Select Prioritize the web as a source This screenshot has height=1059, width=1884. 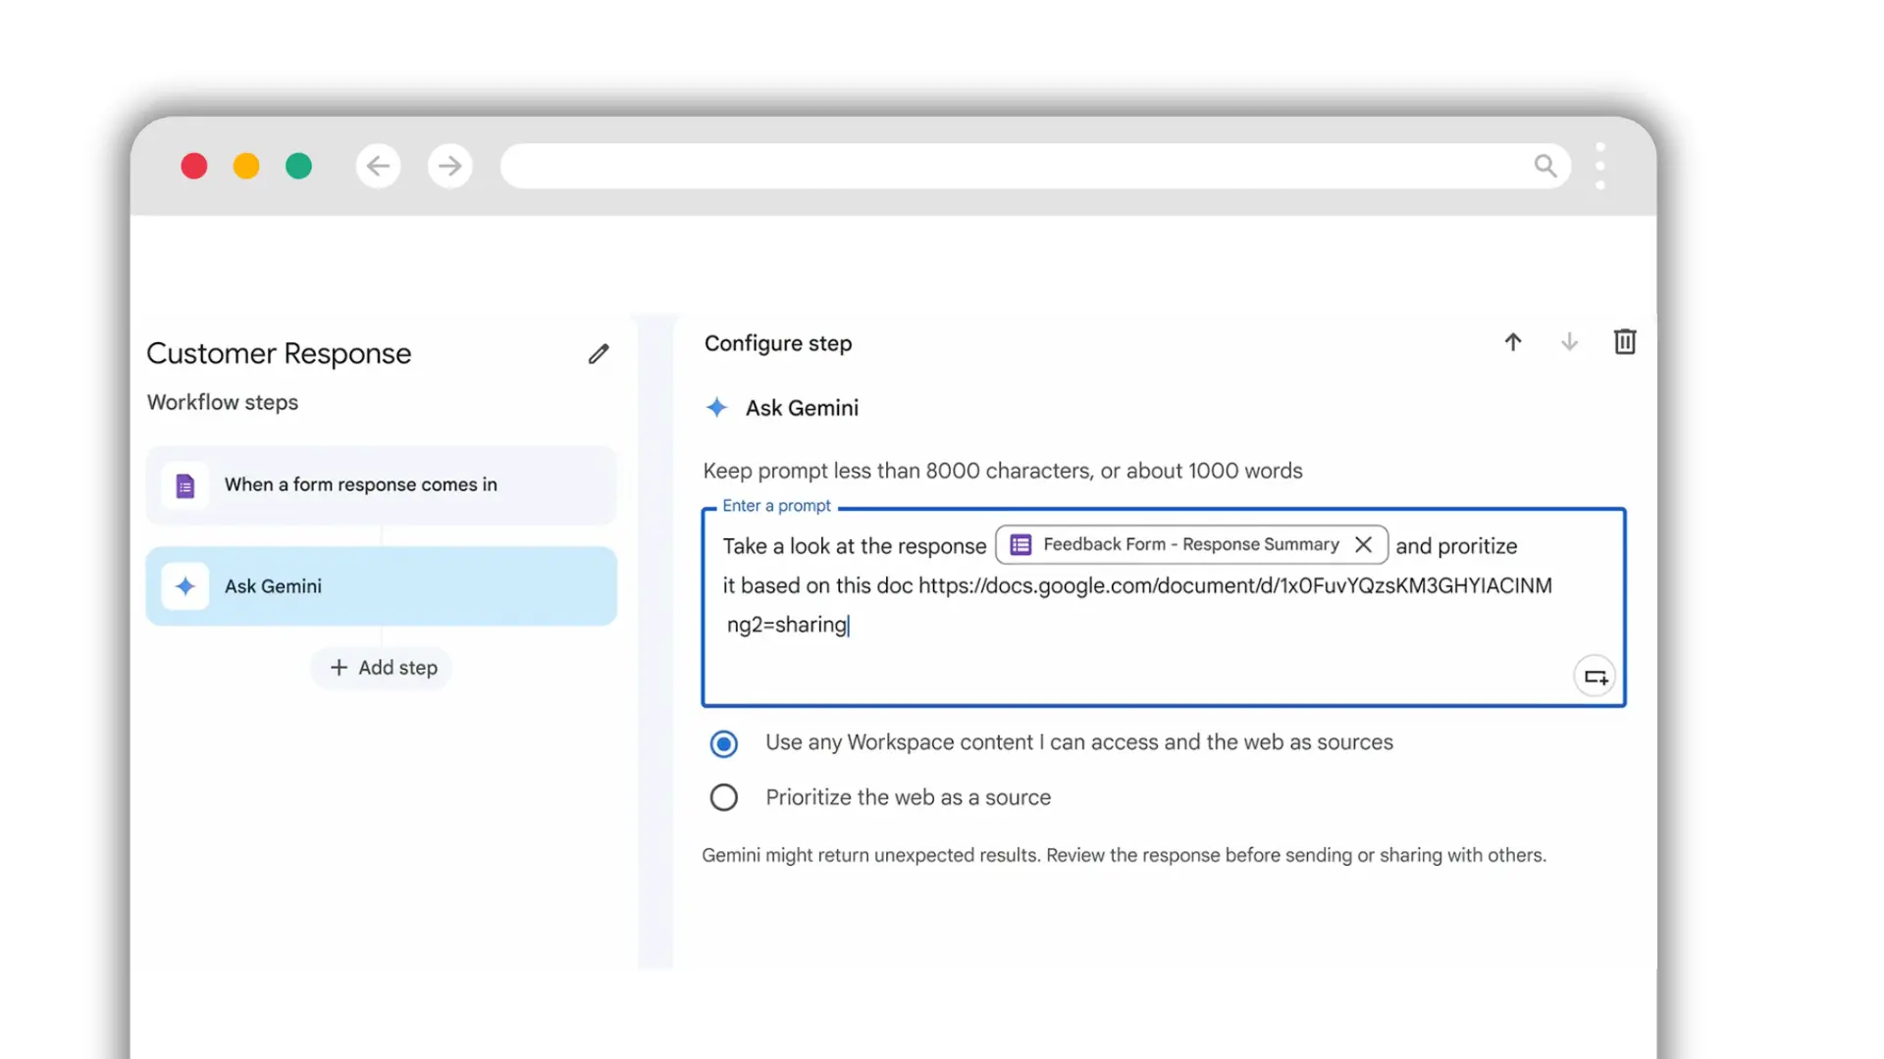point(724,798)
